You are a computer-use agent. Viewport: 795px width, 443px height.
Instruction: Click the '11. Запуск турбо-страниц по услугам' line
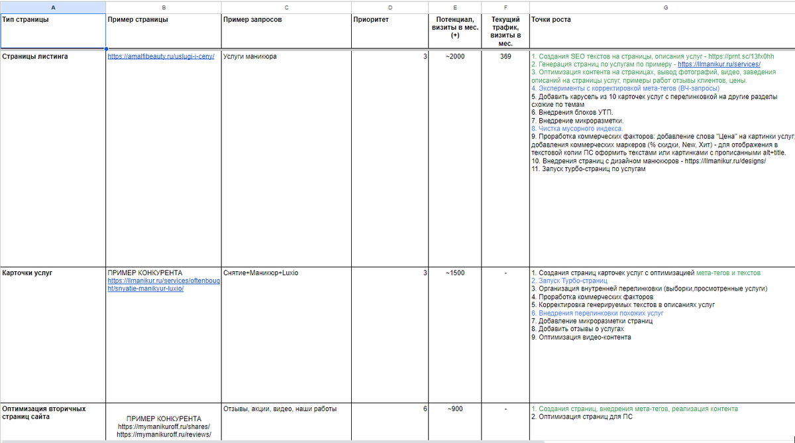pos(588,168)
